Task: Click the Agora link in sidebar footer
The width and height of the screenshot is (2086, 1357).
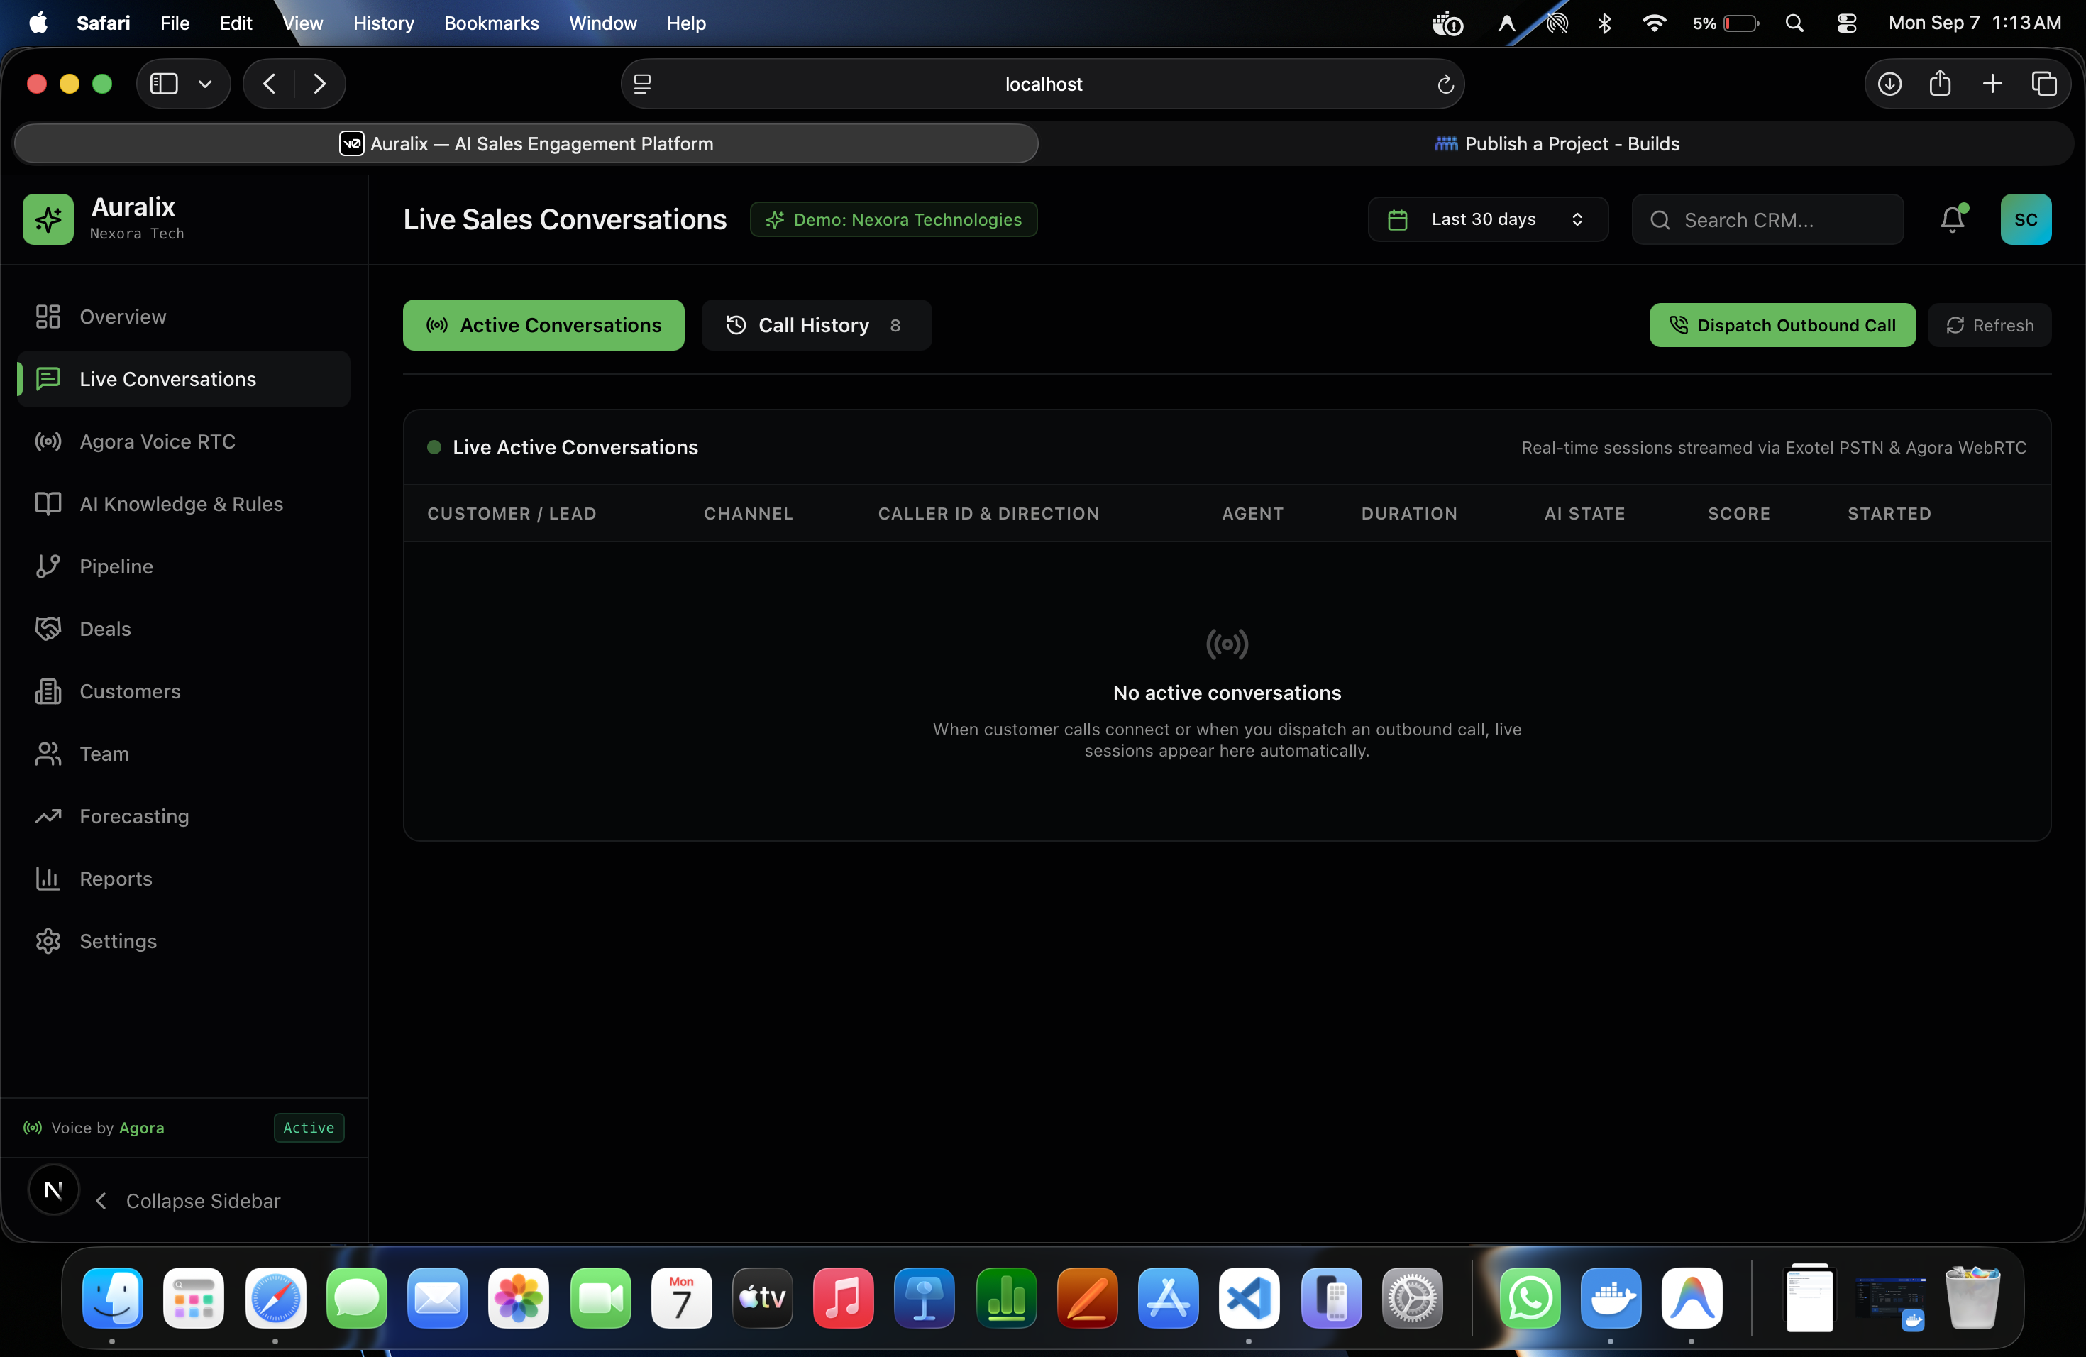Action: [x=142, y=1128]
